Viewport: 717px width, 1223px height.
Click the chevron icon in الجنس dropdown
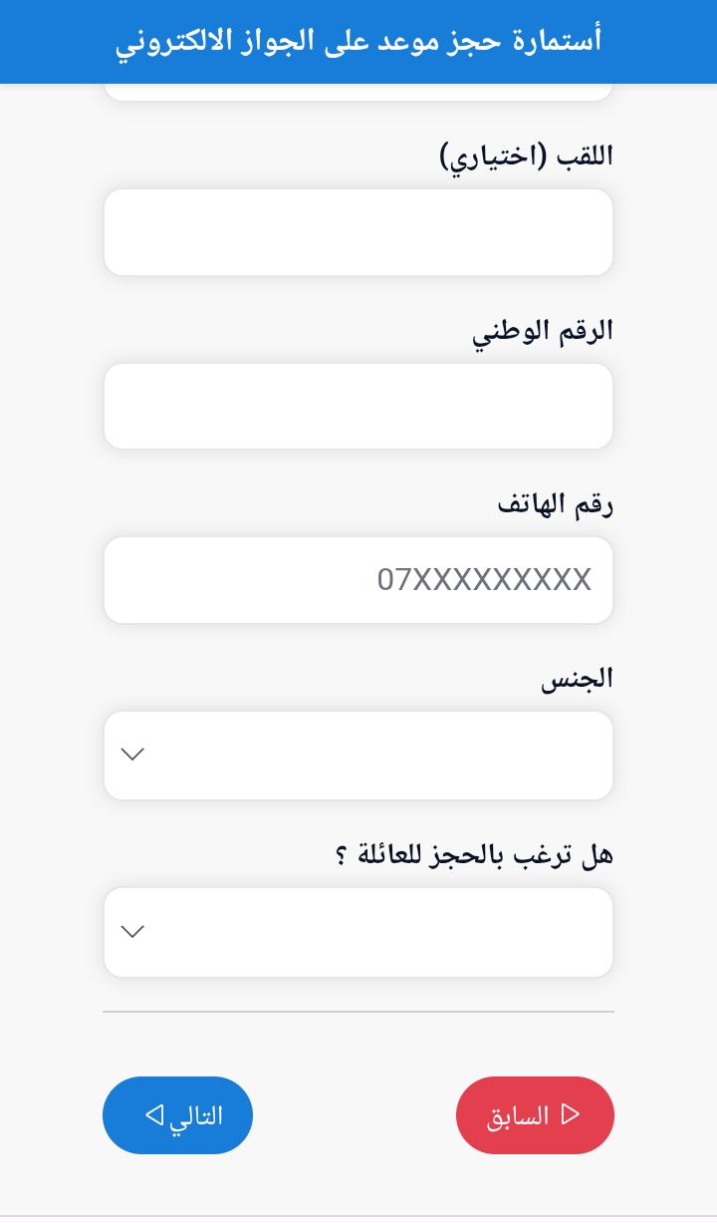[x=132, y=755]
